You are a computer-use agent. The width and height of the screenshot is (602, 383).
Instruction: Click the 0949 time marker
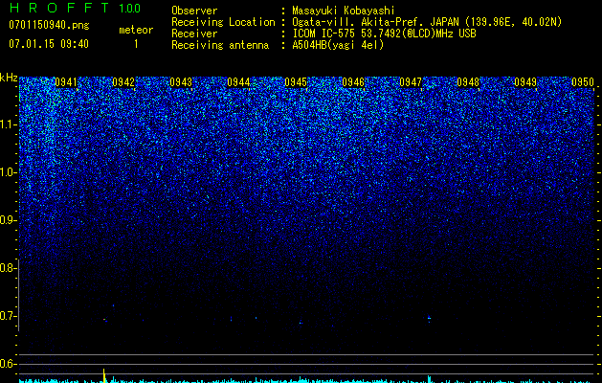tap(525, 82)
